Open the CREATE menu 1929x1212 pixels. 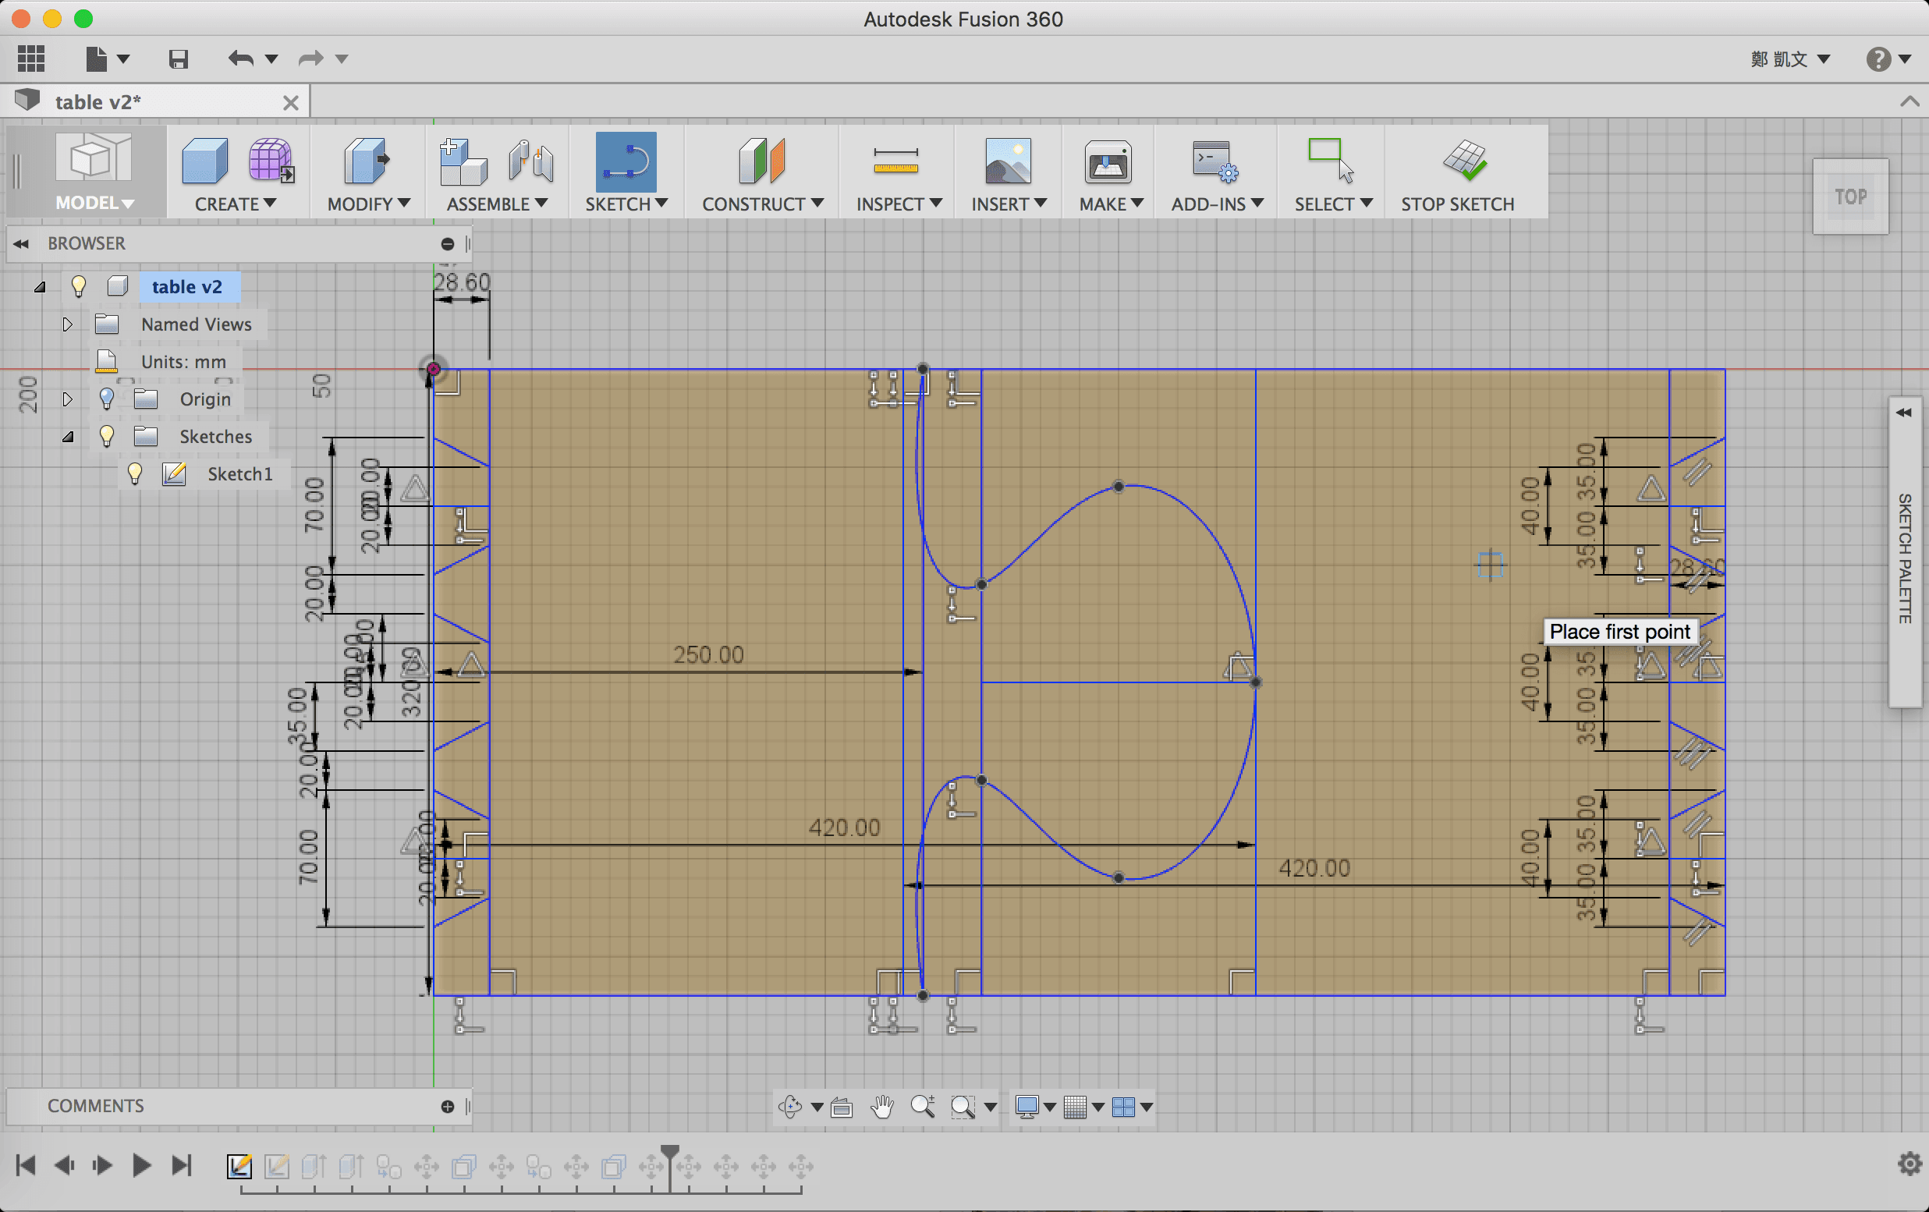pos(236,204)
